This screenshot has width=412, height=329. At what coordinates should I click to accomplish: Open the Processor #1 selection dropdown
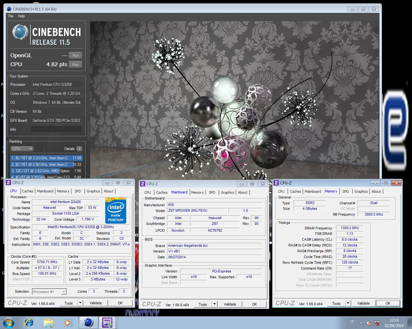49,292
